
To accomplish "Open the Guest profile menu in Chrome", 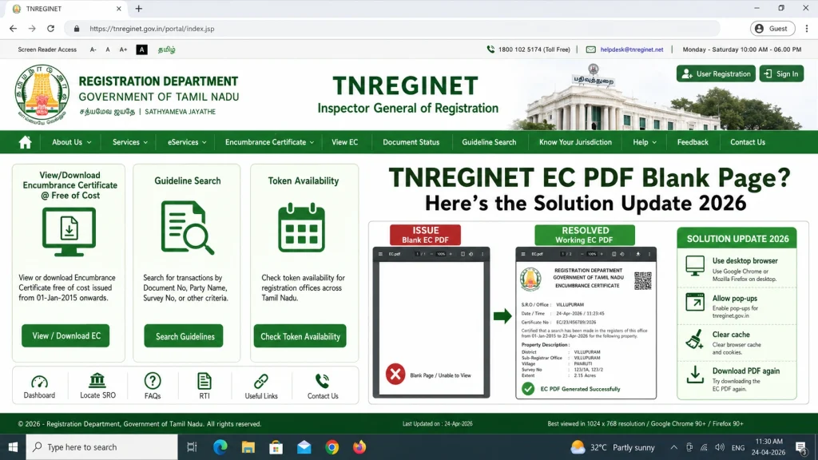I will pyautogui.click(x=772, y=29).
